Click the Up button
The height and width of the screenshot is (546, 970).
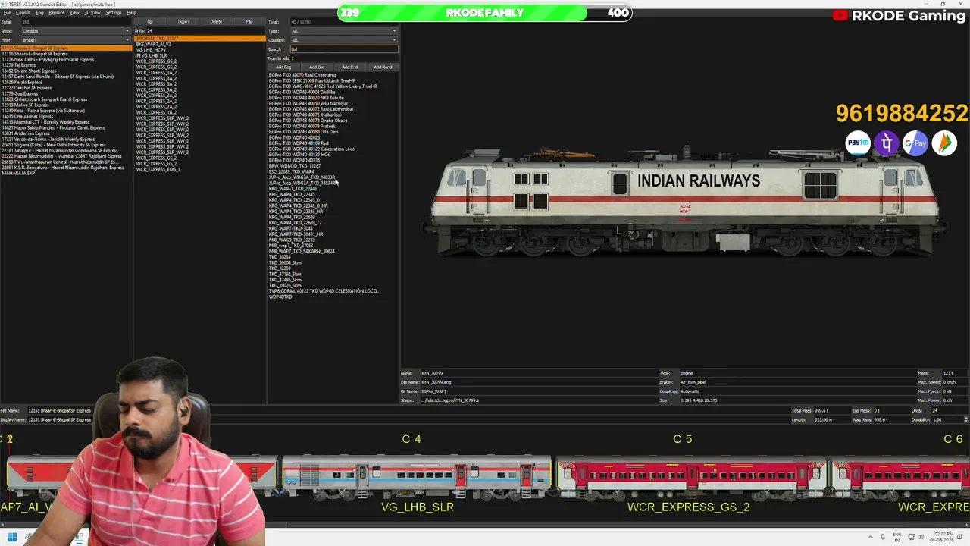click(x=150, y=22)
